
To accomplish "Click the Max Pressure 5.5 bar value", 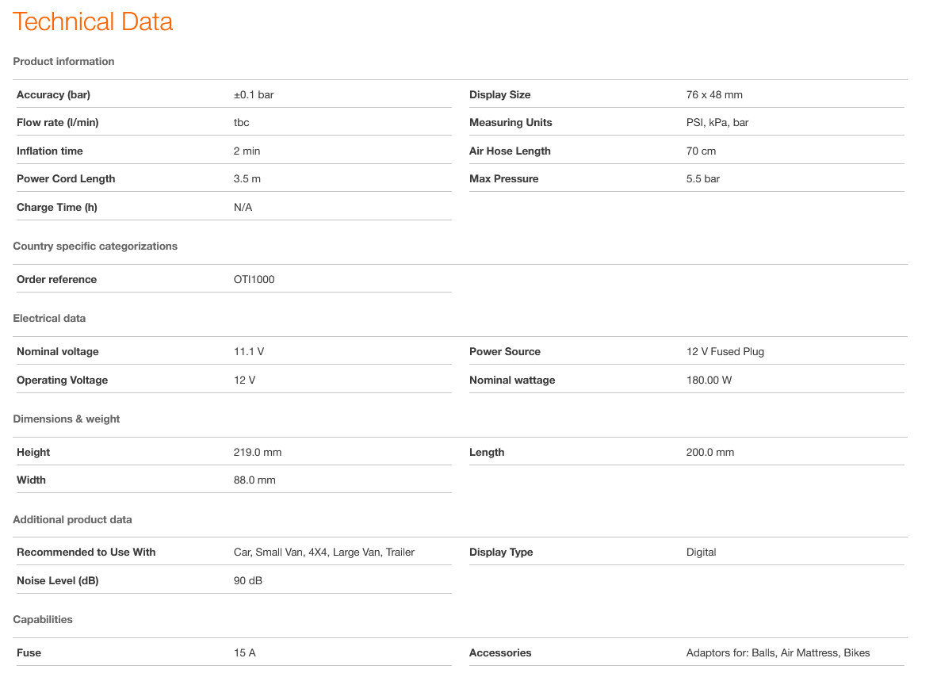I will pos(702,178).
